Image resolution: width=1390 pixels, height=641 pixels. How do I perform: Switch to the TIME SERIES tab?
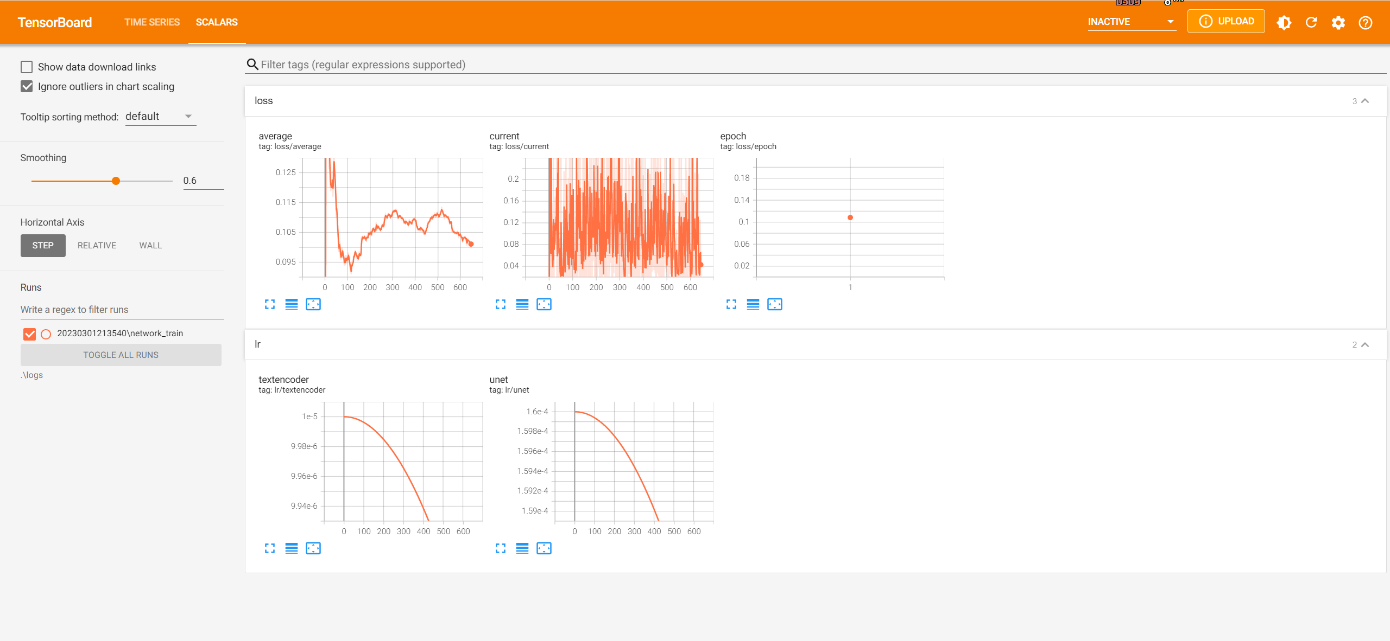click(151, 22)
